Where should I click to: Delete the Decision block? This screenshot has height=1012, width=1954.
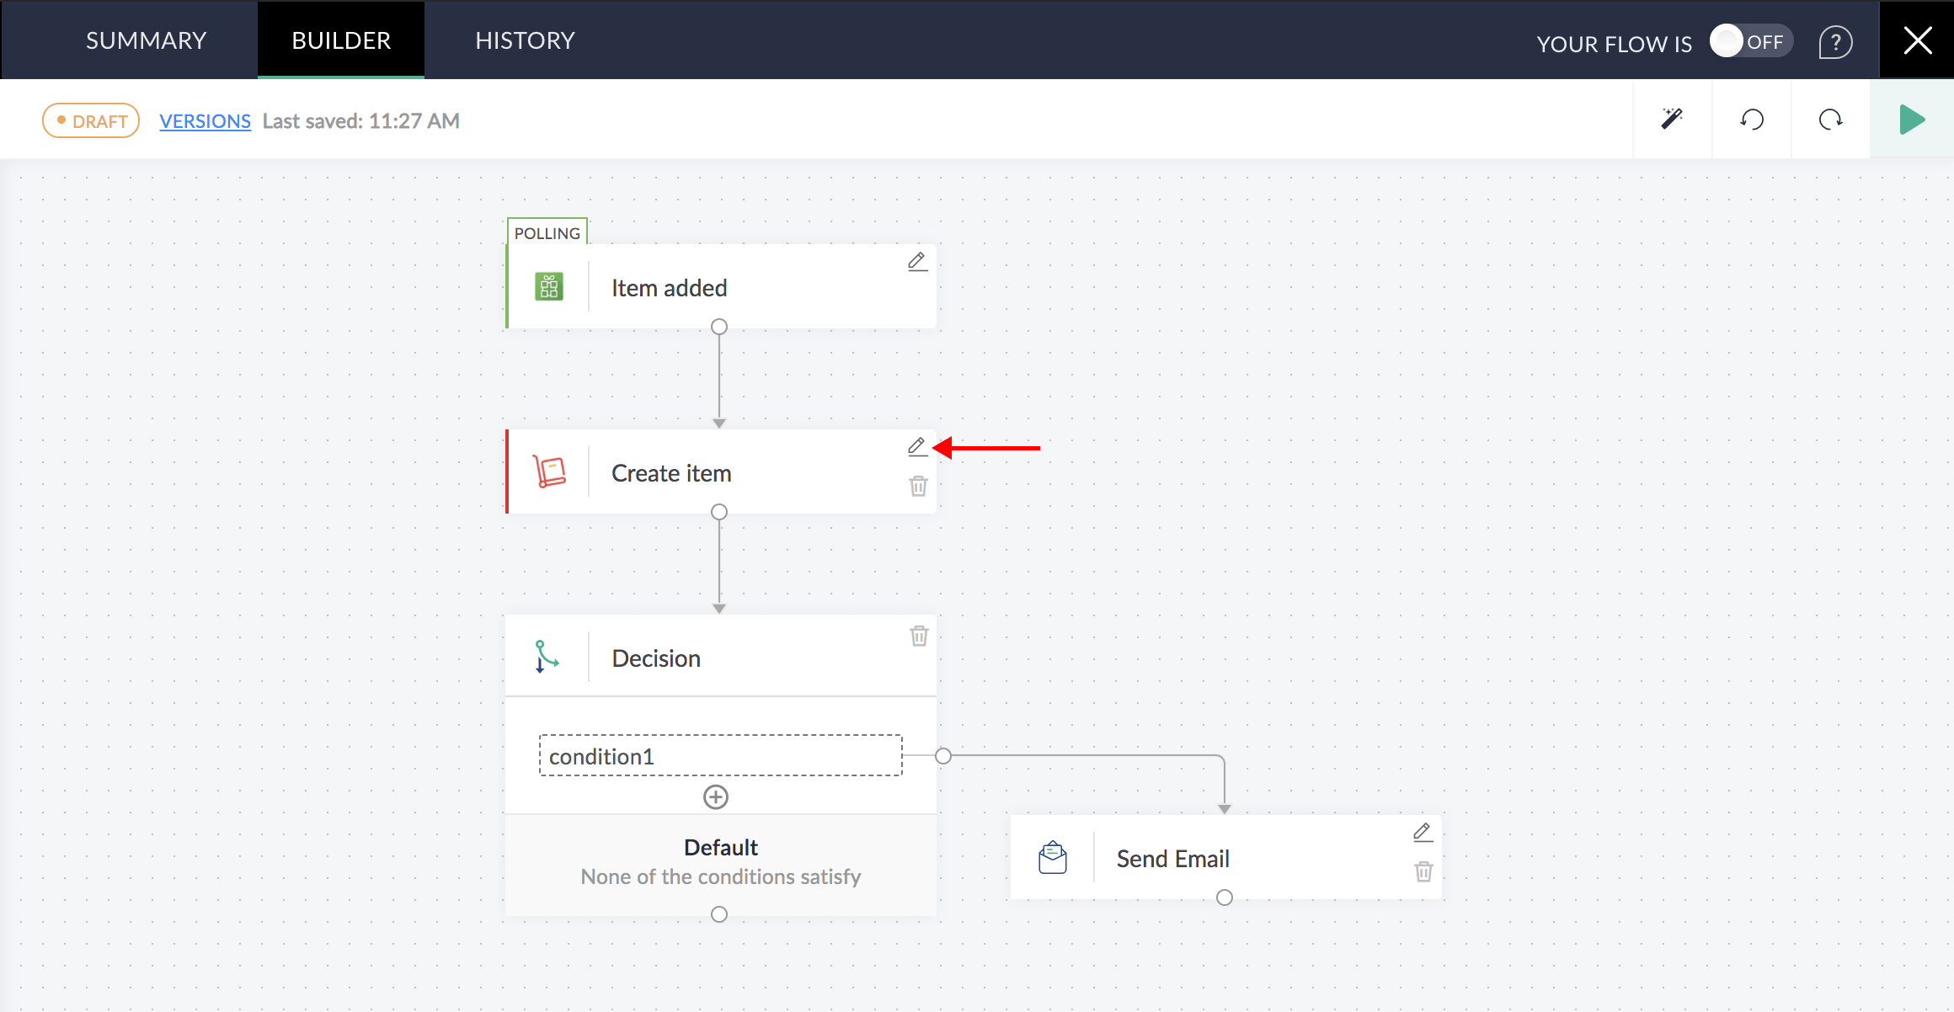[x=919, y=636]
